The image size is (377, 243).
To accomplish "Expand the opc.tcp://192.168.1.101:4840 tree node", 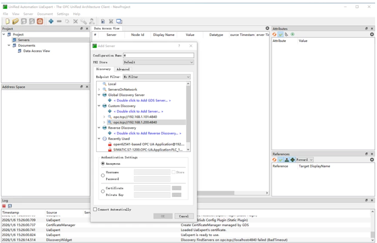I will tap(104, 117).
